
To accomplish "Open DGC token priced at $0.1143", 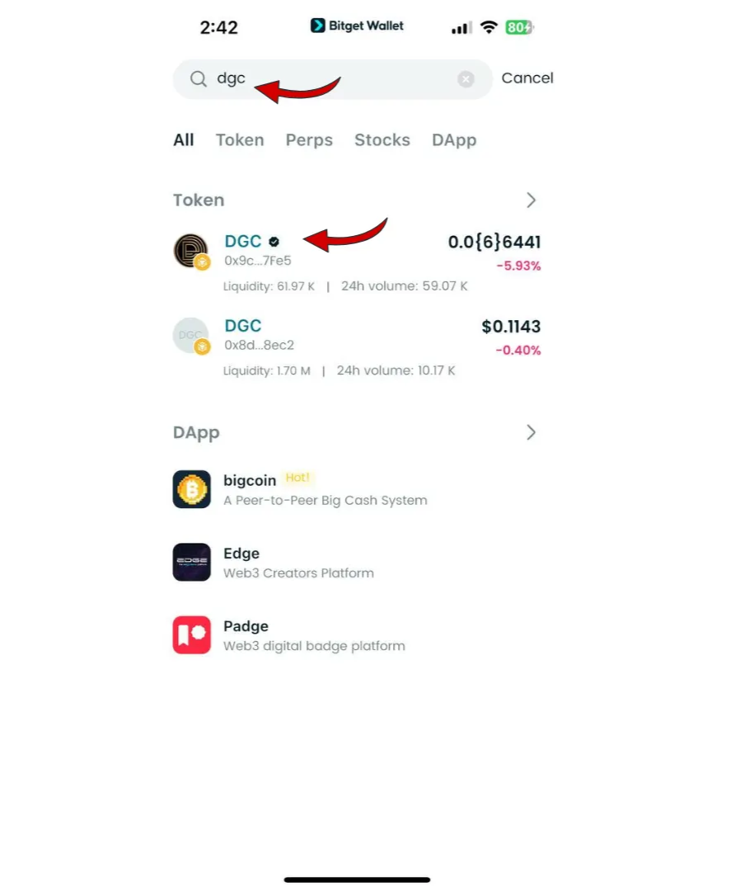I will [x=357, y=347].
